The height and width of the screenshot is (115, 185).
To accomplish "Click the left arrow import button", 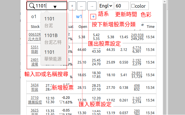I will [82, 6].
